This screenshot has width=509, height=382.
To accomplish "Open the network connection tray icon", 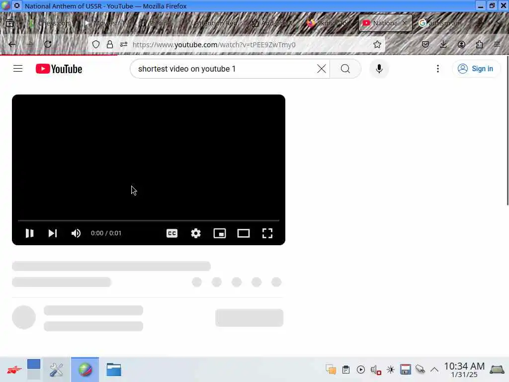I will pyautogui.click(x=420, y=370).
